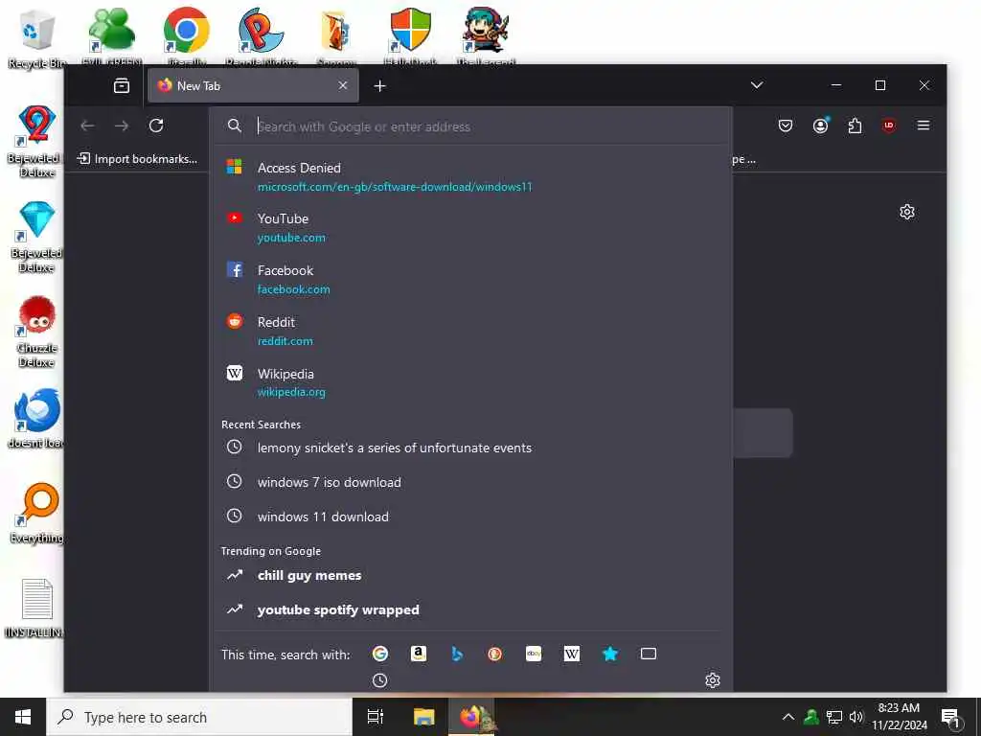Search this time with Wikipedia icon
The image size is (981, 736).
[572, 654]
